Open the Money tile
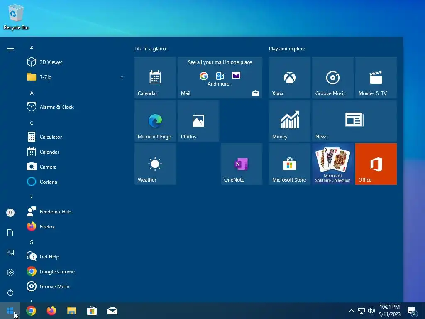The height and width of the screenshot is (319, 425). 289,121
